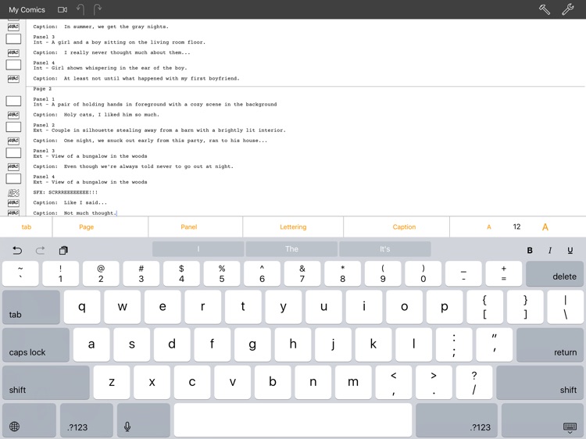The image size is (586, 439).
Task: Open the wrench settings tool
Action: (568, 9)
